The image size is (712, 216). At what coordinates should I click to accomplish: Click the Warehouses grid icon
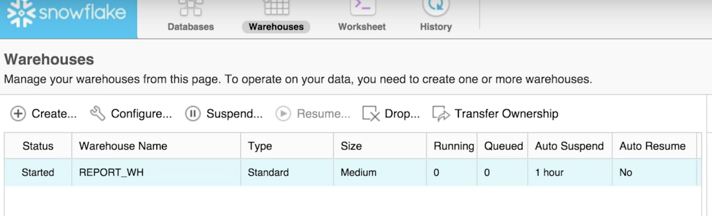[276, 8]
